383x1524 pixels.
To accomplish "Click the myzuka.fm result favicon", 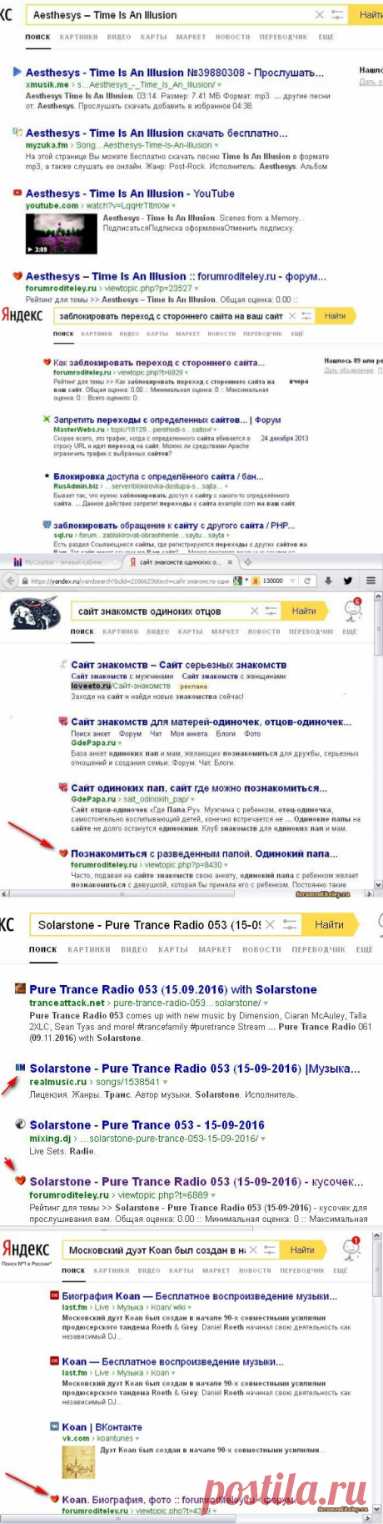I will 17,133.
